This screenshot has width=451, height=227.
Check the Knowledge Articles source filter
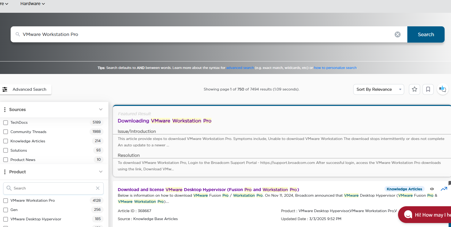pyautogui.click(x=6, y=141)
